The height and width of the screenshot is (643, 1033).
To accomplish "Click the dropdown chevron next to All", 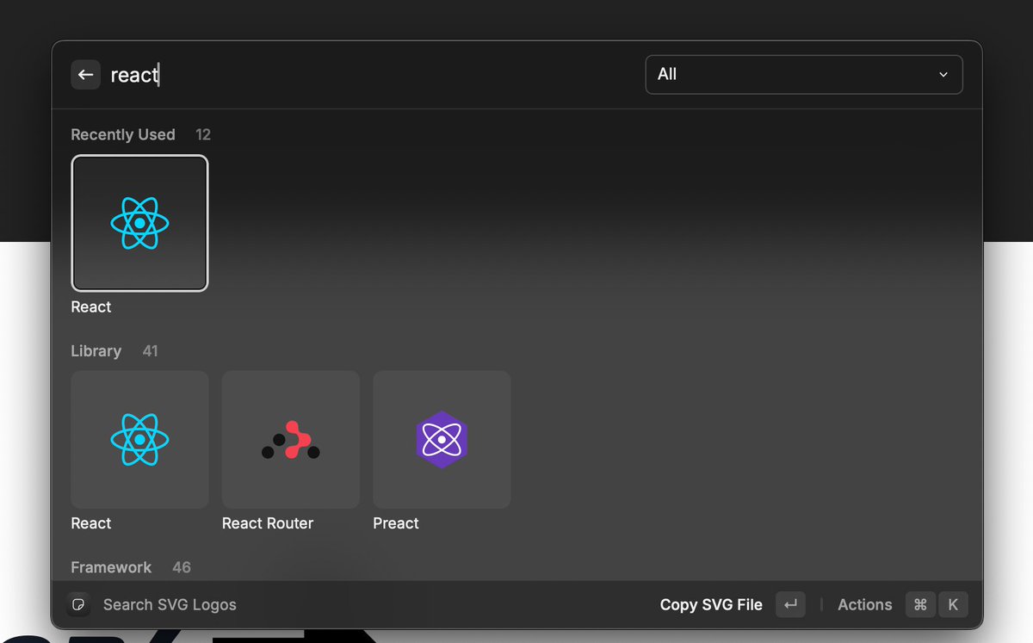I will click(x=943, y=75).
